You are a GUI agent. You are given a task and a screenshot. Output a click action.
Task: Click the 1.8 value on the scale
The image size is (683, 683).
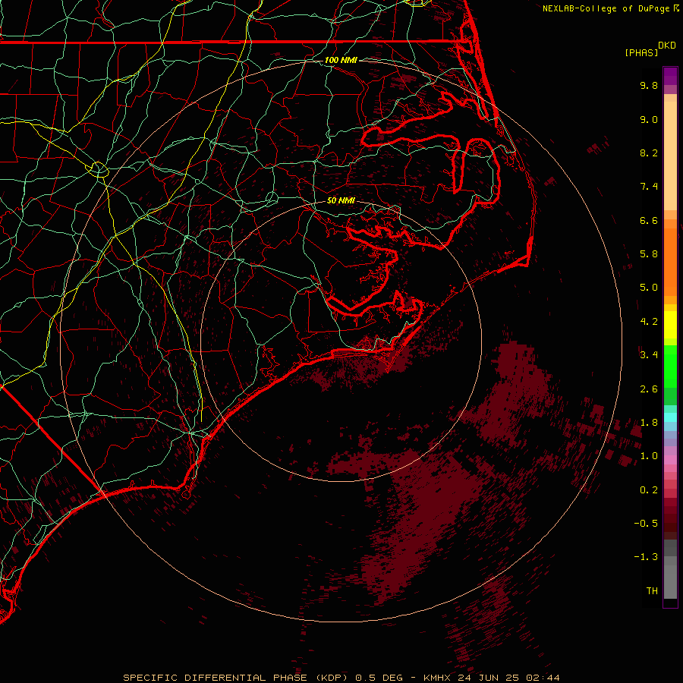(649, 423)
